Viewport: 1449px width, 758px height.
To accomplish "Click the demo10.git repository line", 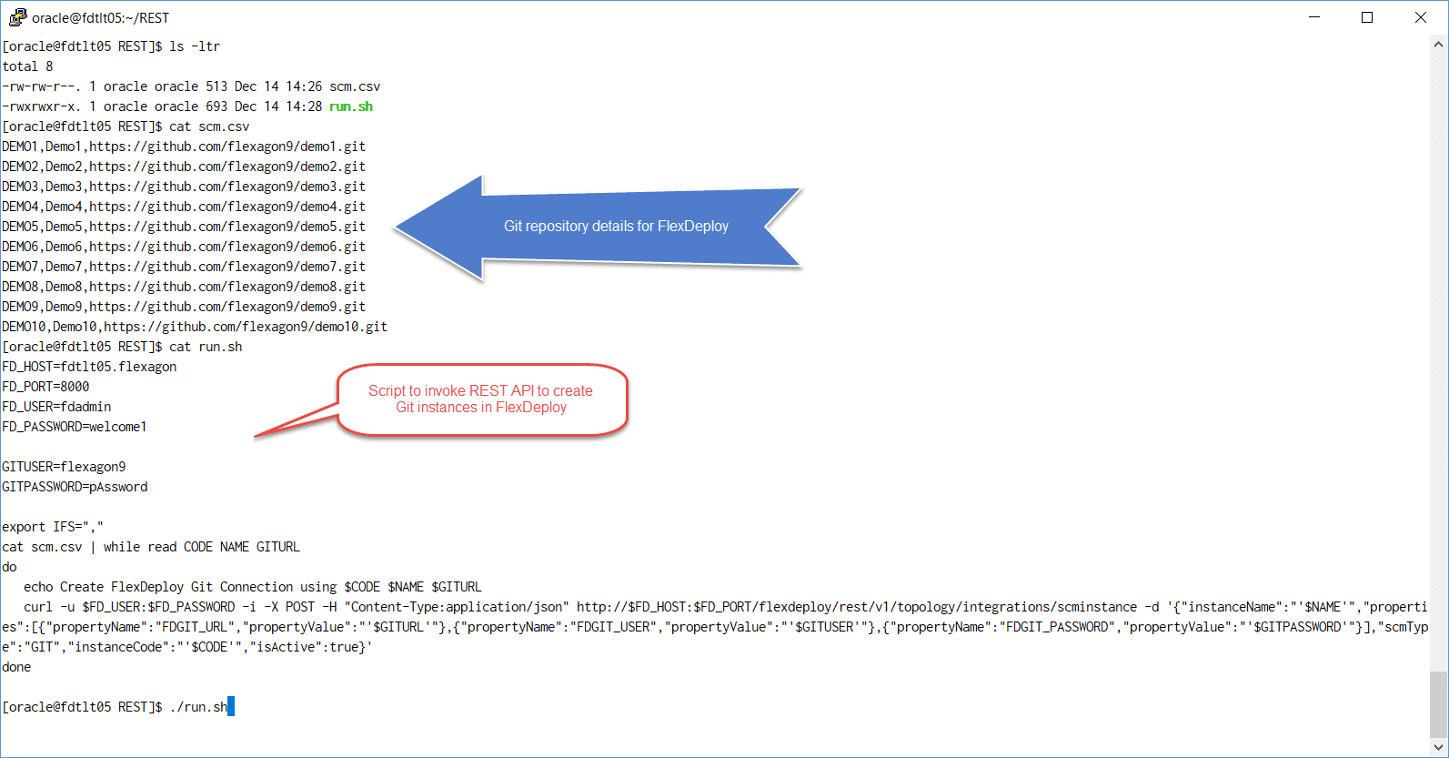I will pyautogui.click(x=195, y=327).
